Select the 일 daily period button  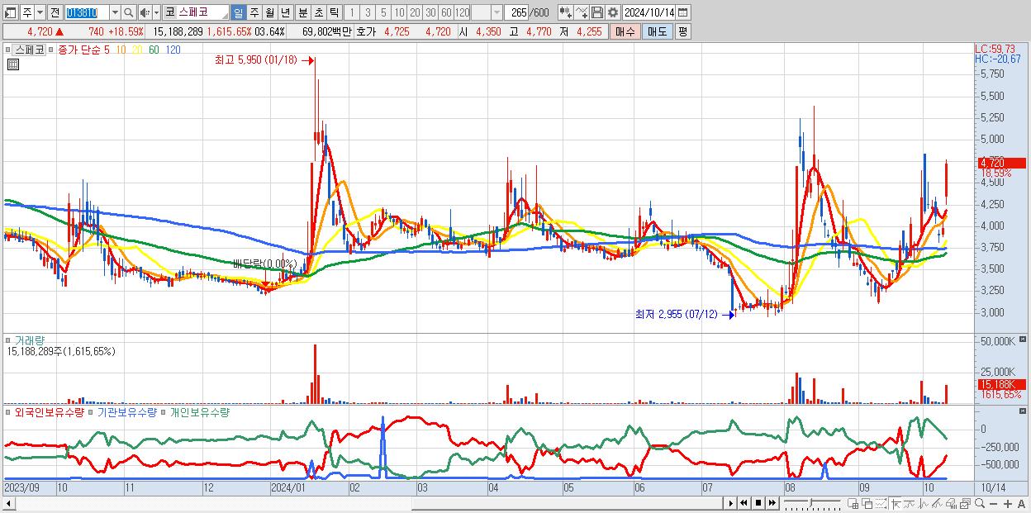point(238,12)
